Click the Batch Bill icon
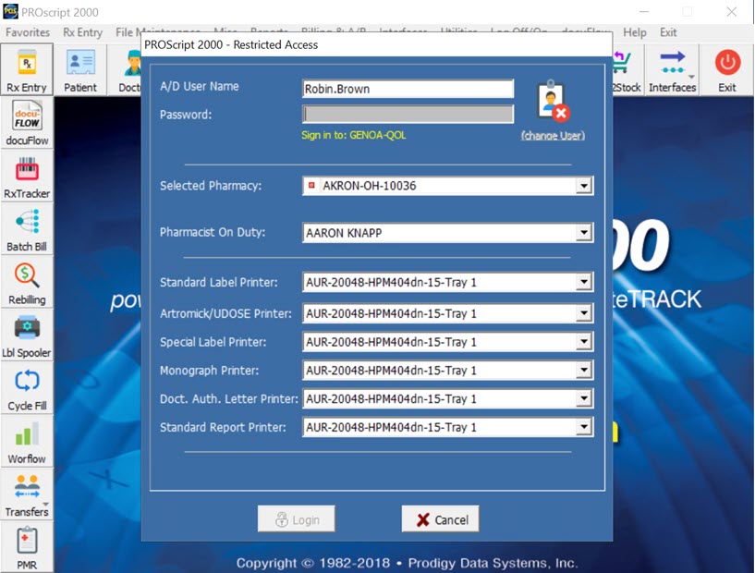This screenshot has height=573, width=755. pyautogui.click(x=27, y=229)
